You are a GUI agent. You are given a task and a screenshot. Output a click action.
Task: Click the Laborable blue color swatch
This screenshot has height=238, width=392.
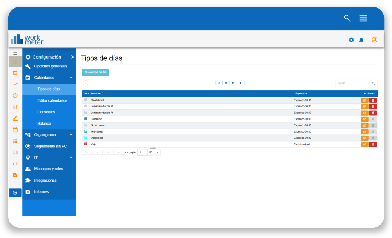tap(86, 119)
